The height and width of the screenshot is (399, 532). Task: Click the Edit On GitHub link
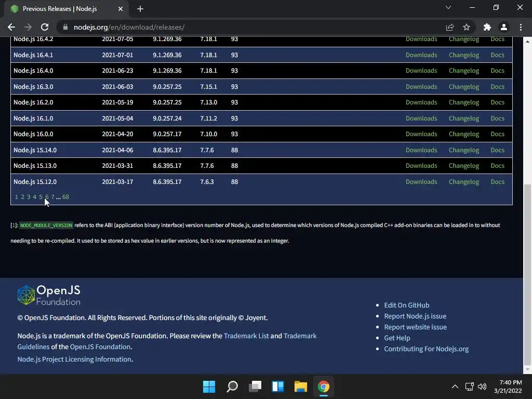(406, 305)
